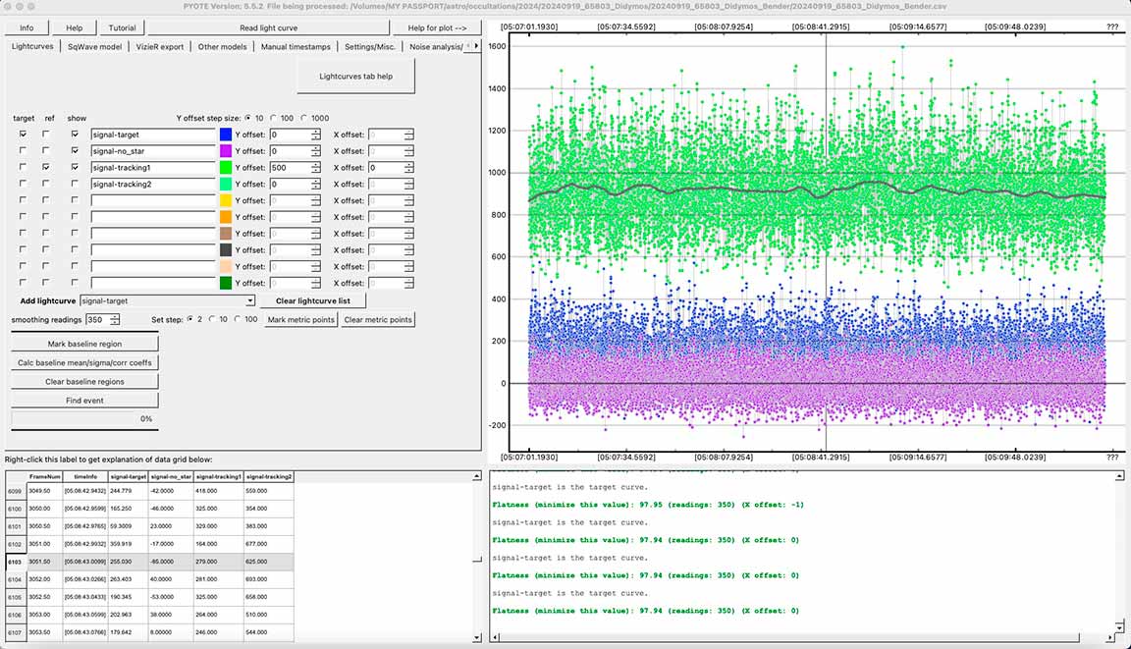Open the Settings/Misc. tab
The image size is (1131, 649).
click(369, 47)
